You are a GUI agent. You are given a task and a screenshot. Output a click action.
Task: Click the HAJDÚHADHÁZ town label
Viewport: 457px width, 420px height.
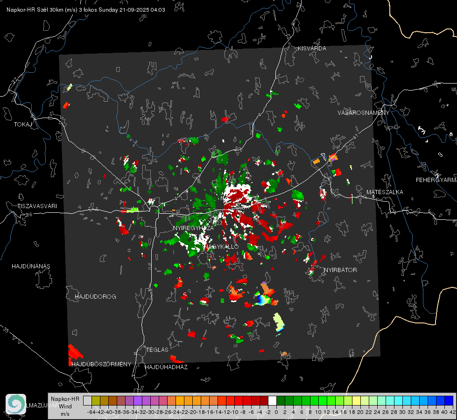coord(166,367)
